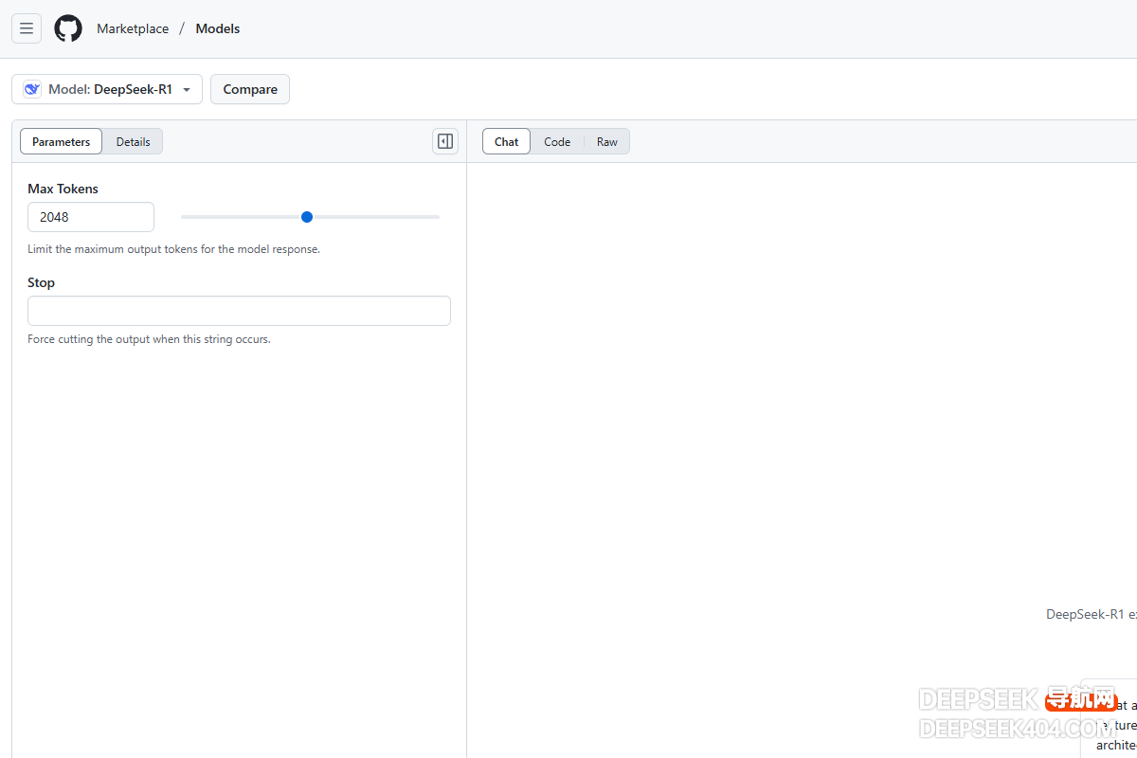
Task: Click the Stop label
Action: (42, 282)
